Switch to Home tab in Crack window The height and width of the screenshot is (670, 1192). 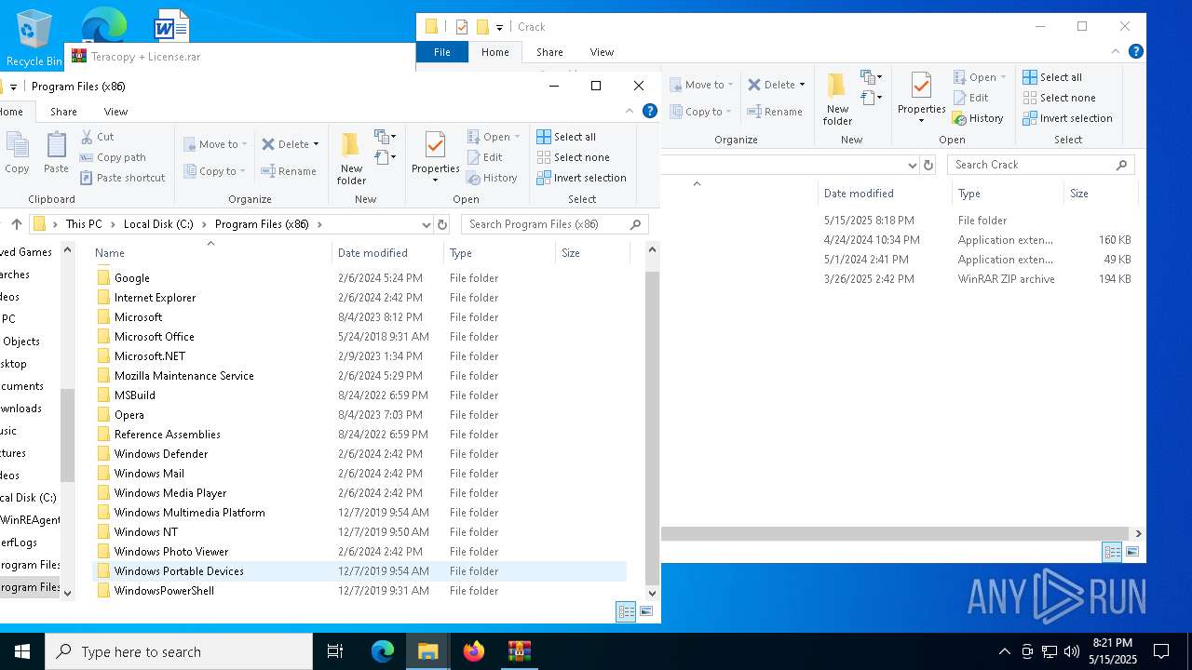(494, 52)
